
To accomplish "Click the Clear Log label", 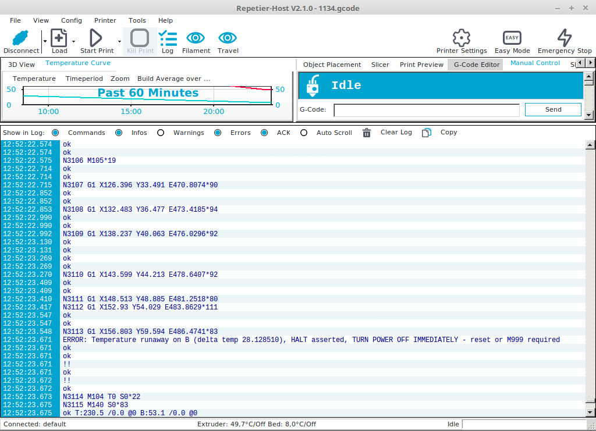I will click(396, 132).
